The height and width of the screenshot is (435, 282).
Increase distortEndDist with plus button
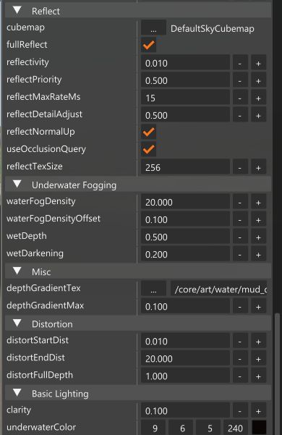tap(258, 358)
